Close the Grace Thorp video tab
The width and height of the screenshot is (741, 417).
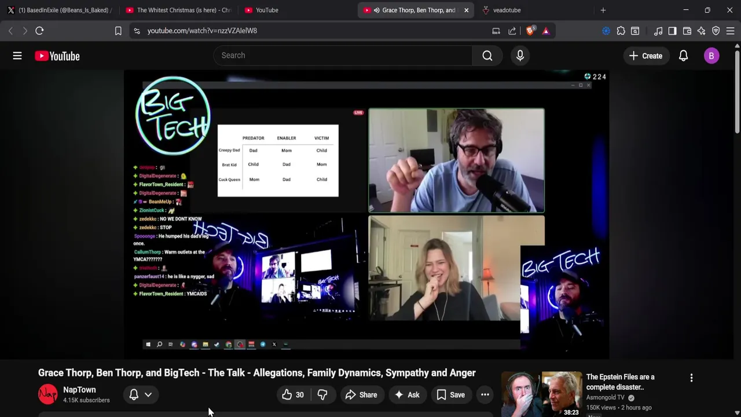point(466,10)
